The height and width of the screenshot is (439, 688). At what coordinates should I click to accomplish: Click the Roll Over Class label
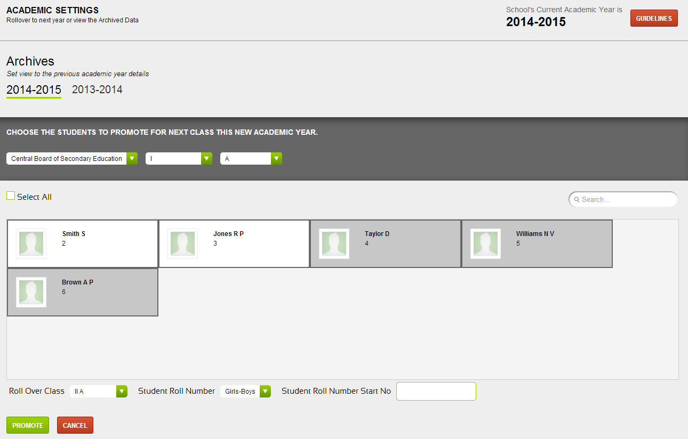37,391
